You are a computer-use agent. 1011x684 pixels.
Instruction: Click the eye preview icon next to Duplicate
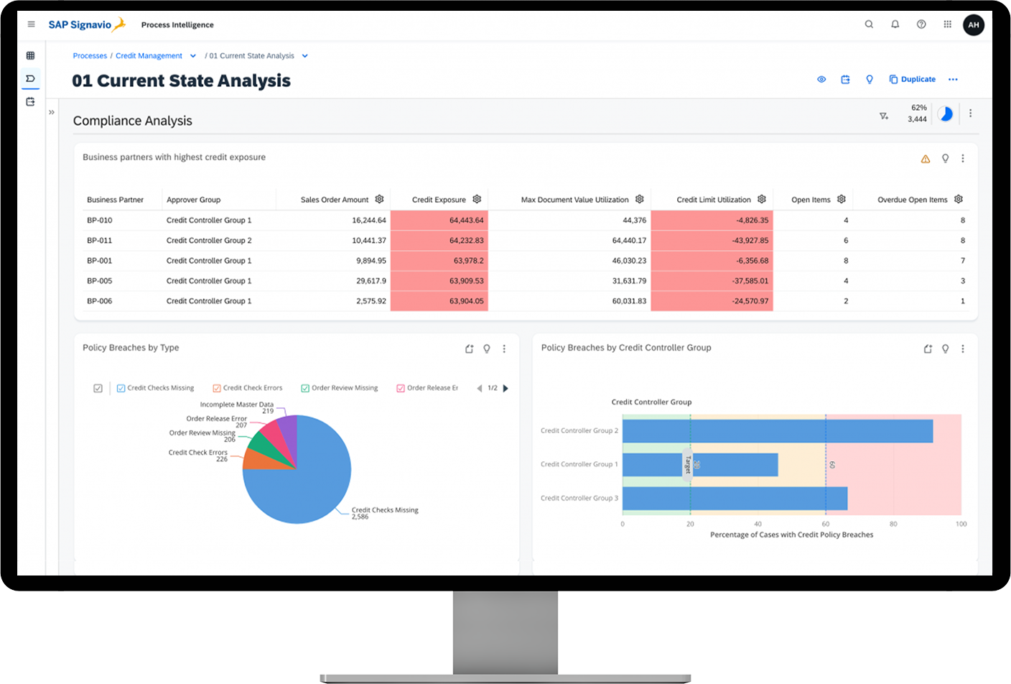coord(821,80)
